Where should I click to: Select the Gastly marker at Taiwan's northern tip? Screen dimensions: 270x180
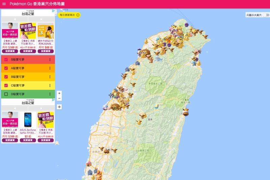click(186, 25)
